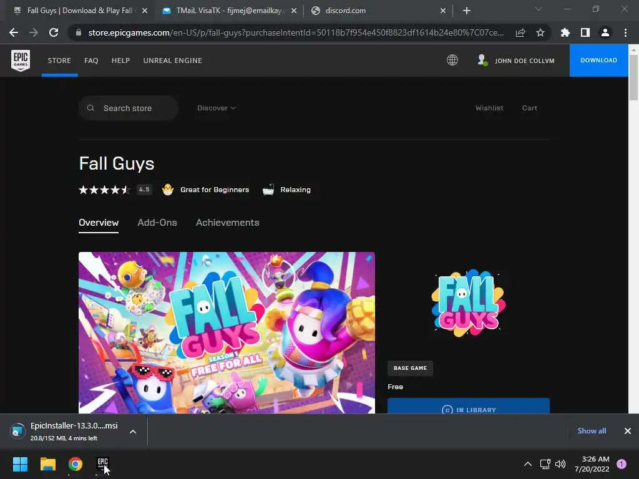Viewport: 639px width, 479px height.
Task: Close the discord.com tab
Action: [443, 11]
